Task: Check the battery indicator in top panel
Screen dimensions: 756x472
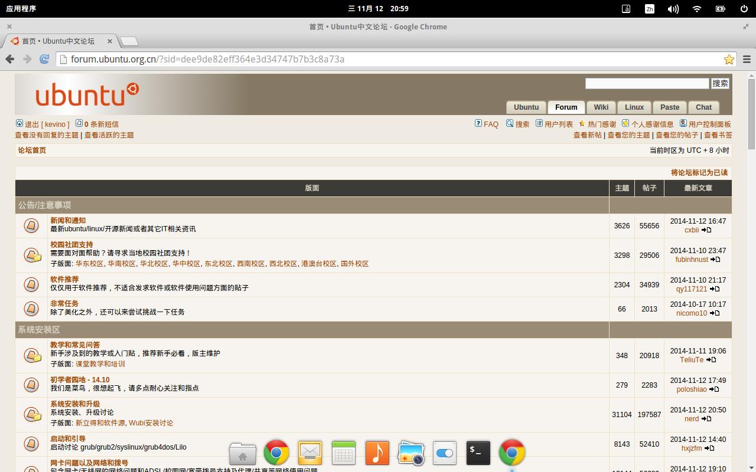Action: [721, 9]
